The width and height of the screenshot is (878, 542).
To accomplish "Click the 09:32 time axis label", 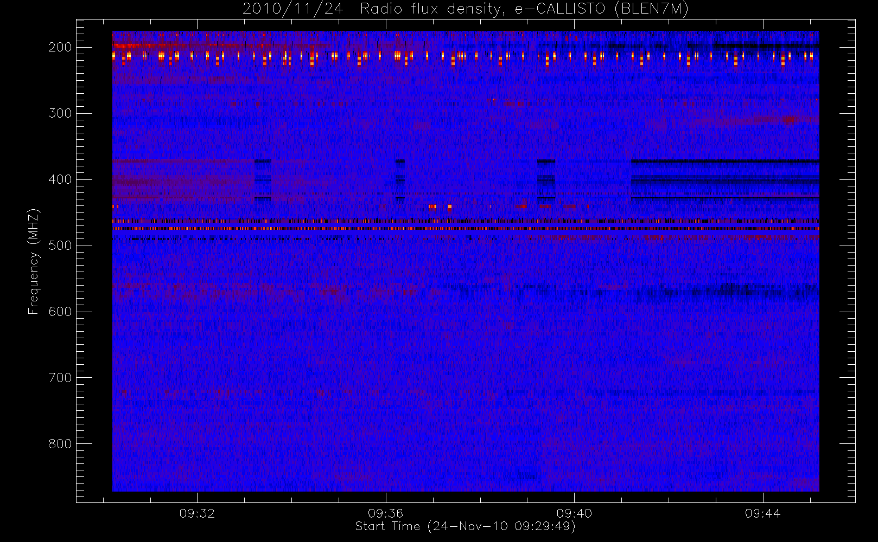I will pyautogui.click(x=197, y=513).
